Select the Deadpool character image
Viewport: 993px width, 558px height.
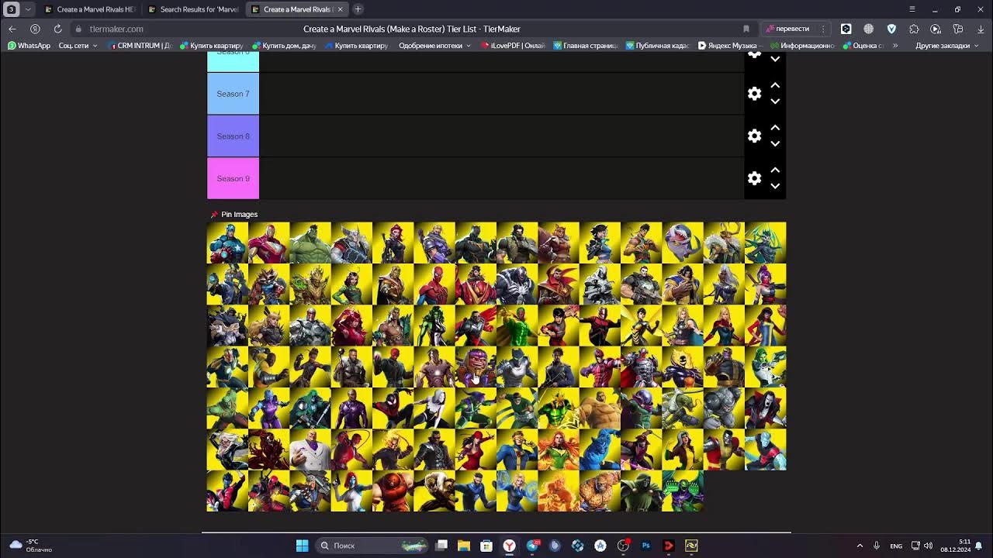(x=268, y=491)
